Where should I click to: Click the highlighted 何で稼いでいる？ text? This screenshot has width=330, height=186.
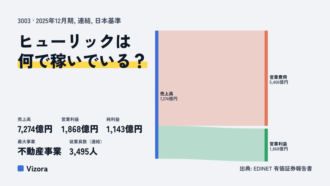[x=82, y=59]
